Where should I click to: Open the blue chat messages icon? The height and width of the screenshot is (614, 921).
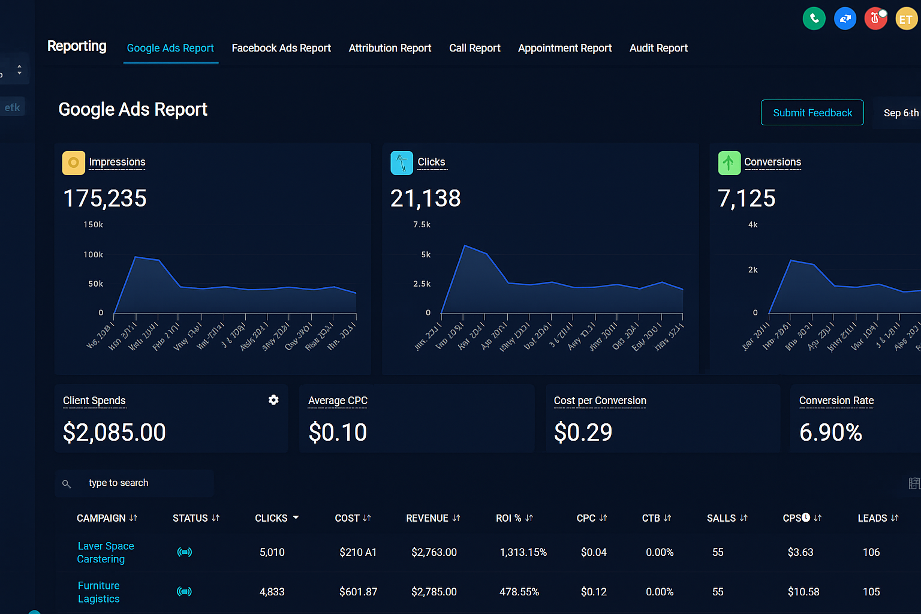pyautogui.click(x=845, y=19)
